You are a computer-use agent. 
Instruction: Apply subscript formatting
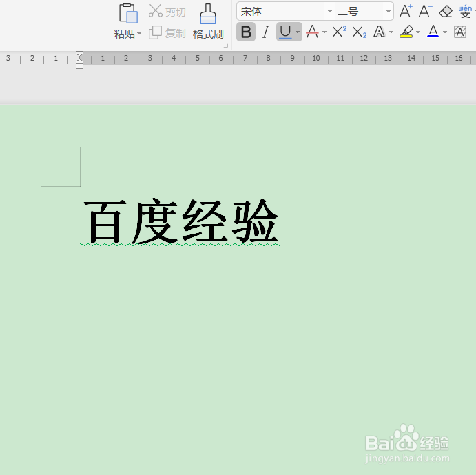click(x=359, y=32)
